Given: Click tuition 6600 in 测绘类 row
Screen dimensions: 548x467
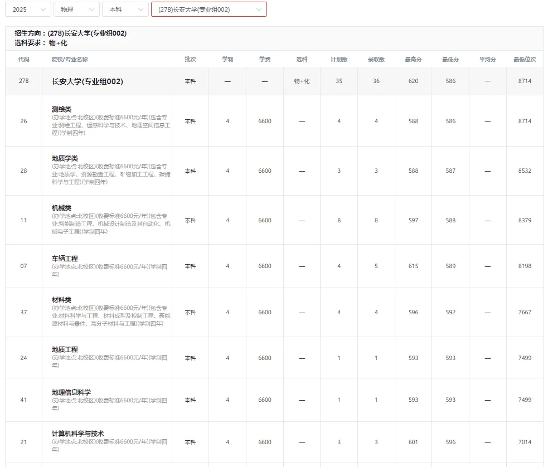Looking at the screenshot, I should (265, 121).
